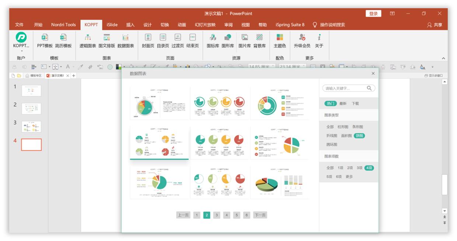The height and width of the screenshot is (241, 457).
Task: Filter item count by 1项
Action: [x=341, y=167]
